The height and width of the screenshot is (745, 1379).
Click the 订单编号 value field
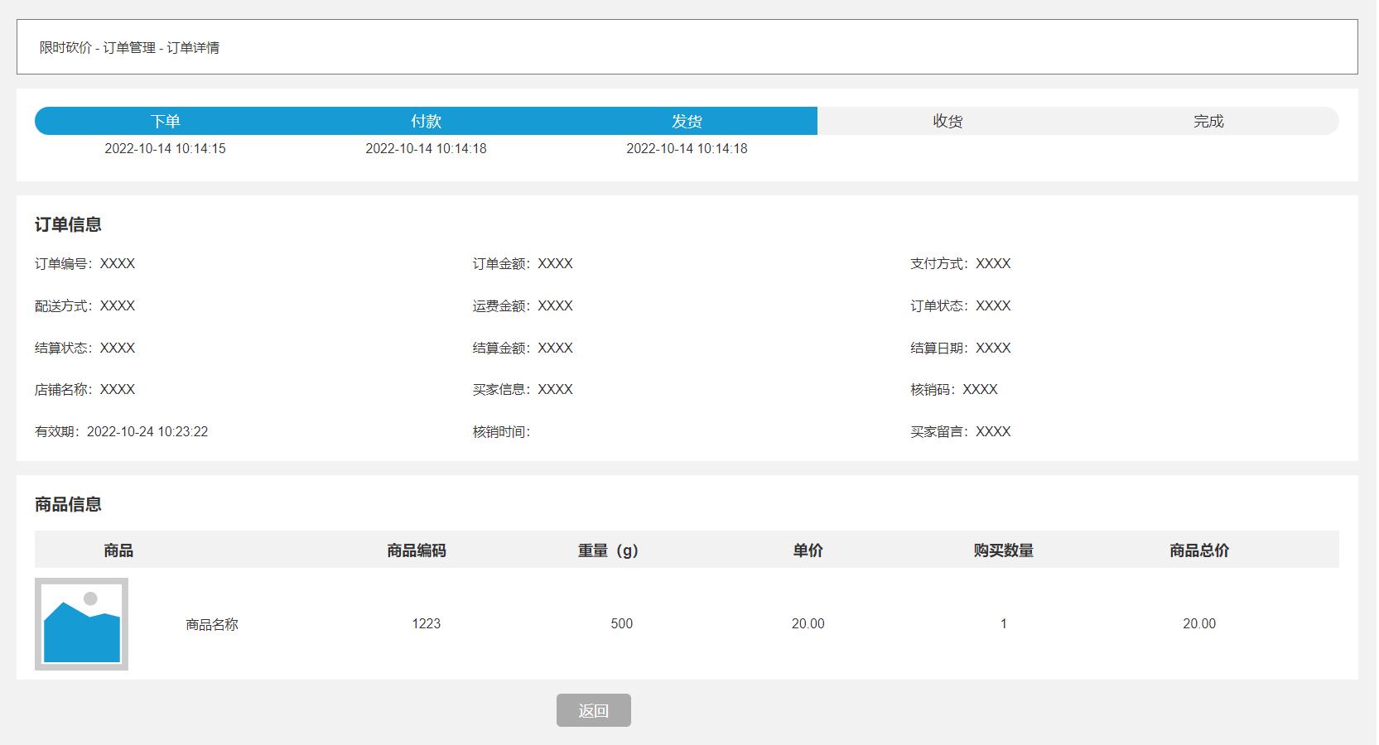[117, 264]
